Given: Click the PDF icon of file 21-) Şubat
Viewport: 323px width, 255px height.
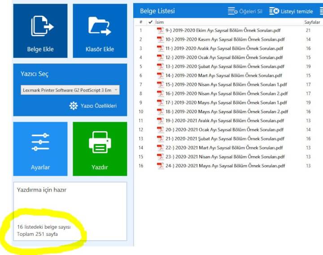Looking at the screenshot, I should [x=160, y=139].
